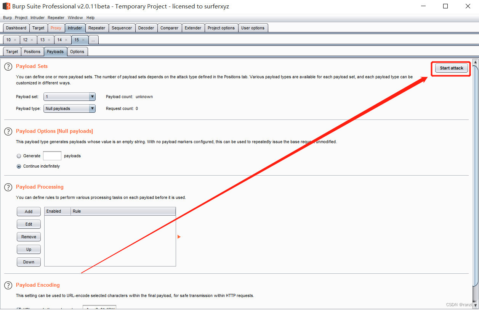Close intruder tab 14
Screen dimensions: 479x310
click(x=66, y=40)
